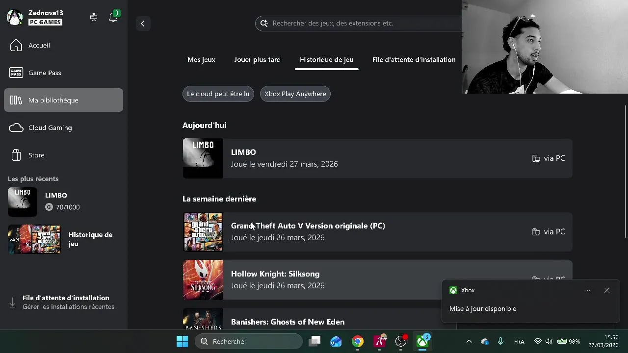Screen dimensions: 628x353
Task: Click the Aujourd'hui section heading
Action: tap(205, 126)
